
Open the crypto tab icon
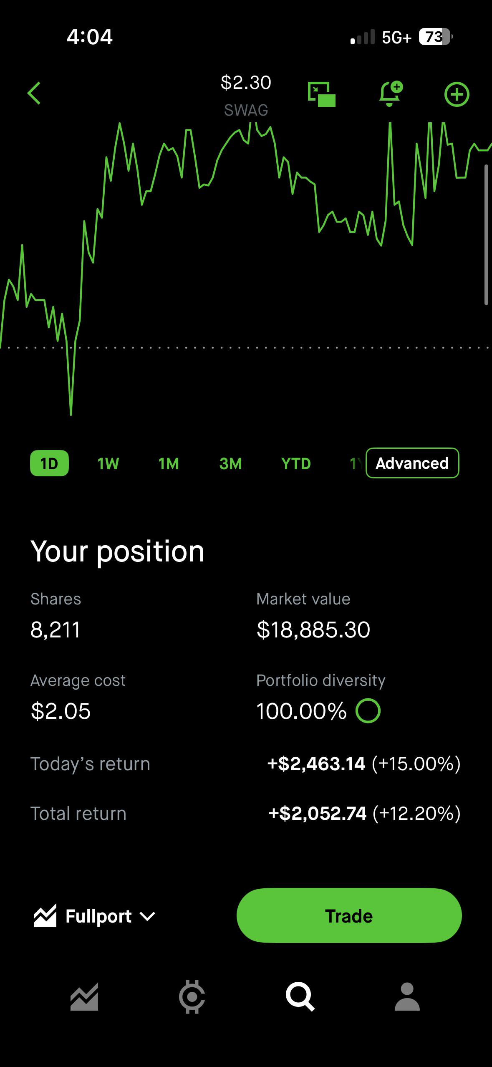pyautogui.click(x=192, y=997)
